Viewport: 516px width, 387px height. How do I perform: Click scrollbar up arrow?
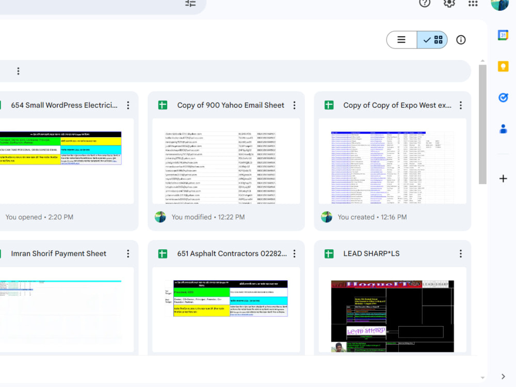482,61
